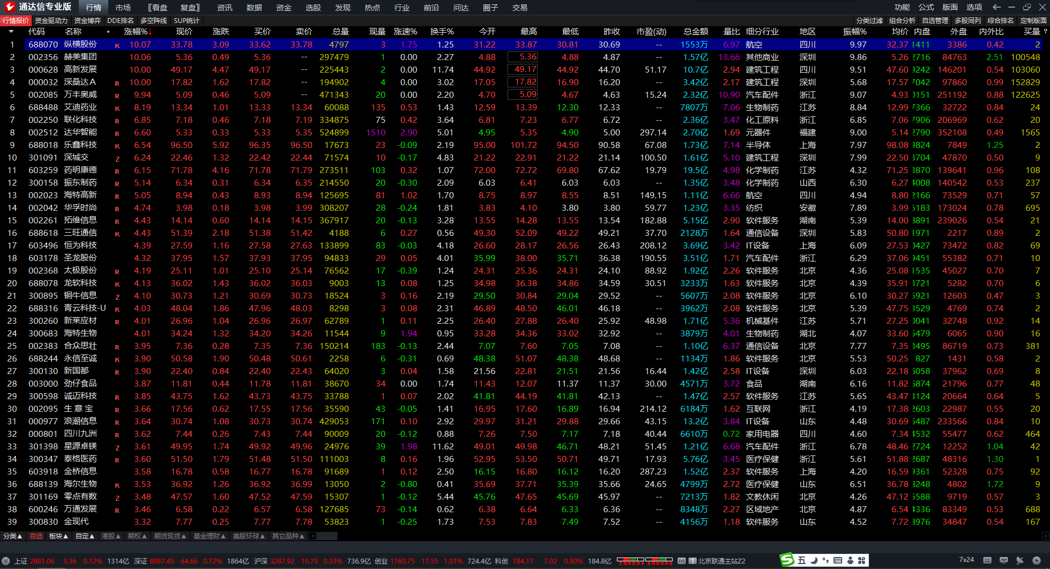
Task: Click the back arrow in the title bar
Action: (996, 7)
